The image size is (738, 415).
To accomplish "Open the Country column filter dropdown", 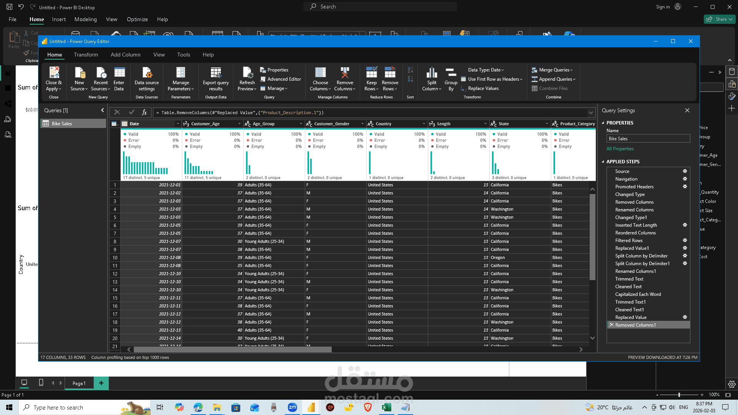I will pyautogui.click(x=424, y=124).
